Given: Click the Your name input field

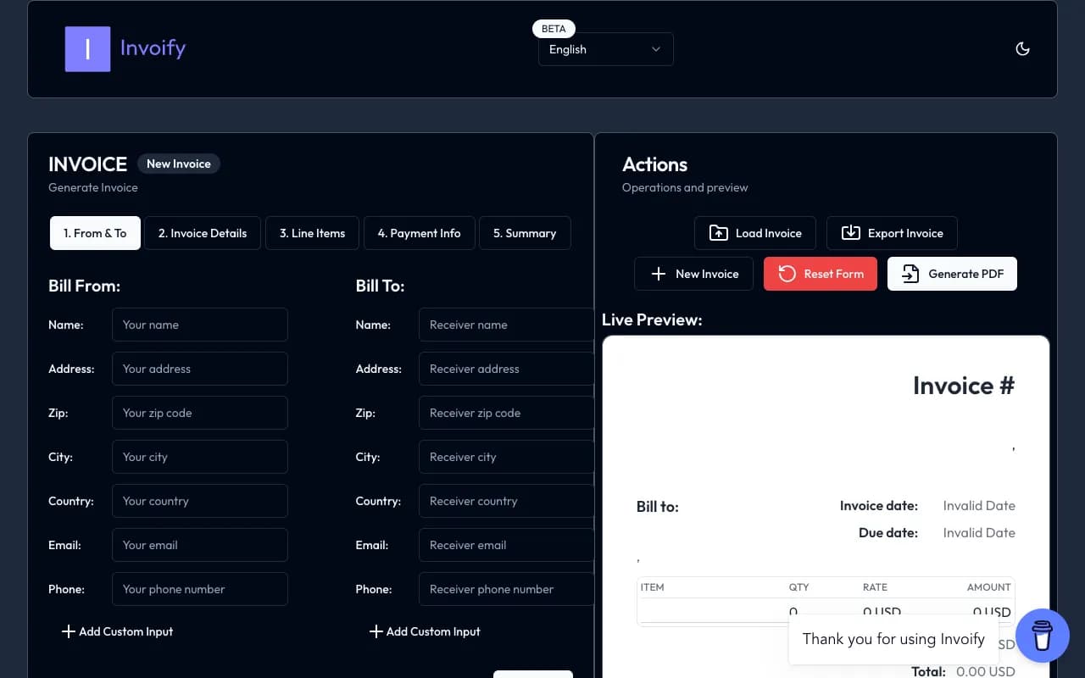Looking at the screenshot, I should pyautogui.click(x=199, y=325).
